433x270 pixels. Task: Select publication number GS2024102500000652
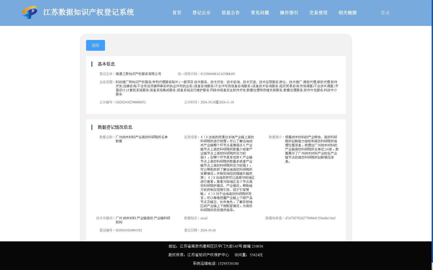click(x=131, y=102)
